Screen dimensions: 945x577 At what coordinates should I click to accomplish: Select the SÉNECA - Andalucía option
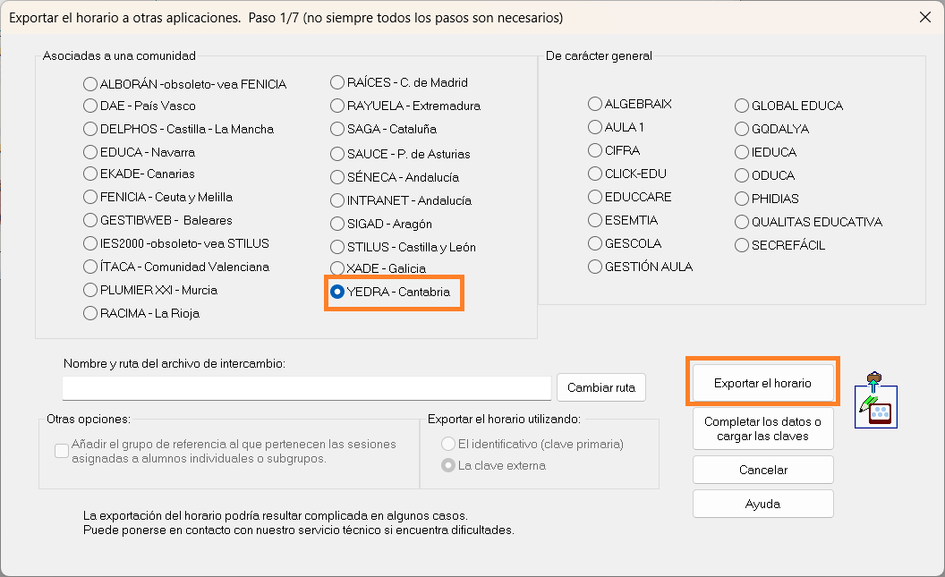click(337, 177)
